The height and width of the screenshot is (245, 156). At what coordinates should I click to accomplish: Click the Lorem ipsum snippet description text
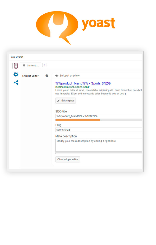[99, 92]
